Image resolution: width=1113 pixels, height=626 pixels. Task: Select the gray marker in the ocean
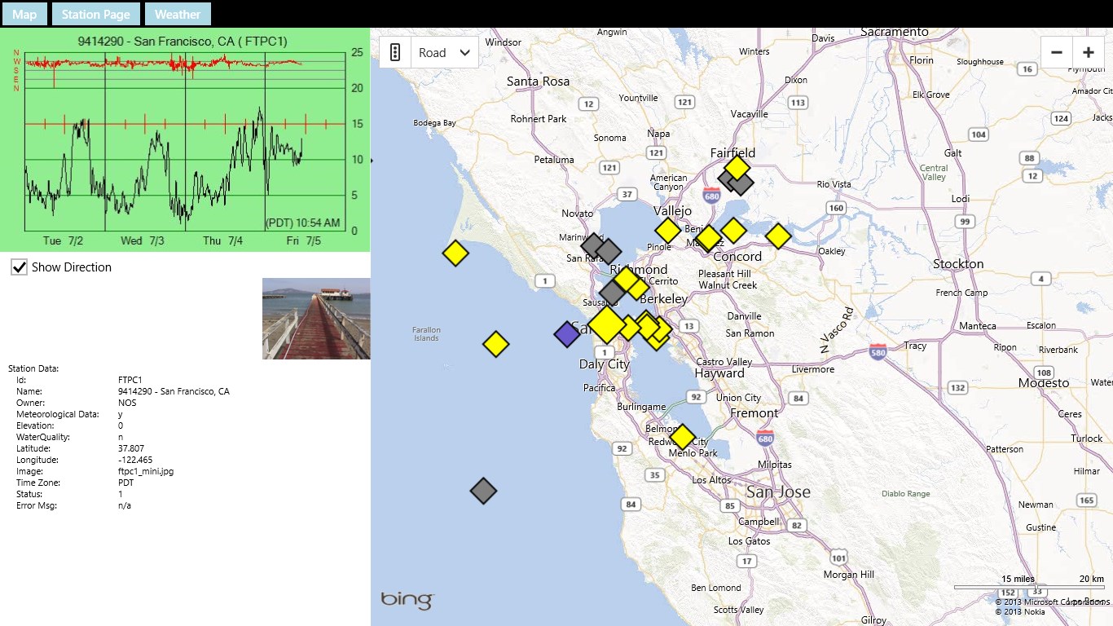[x=483, y=491]
